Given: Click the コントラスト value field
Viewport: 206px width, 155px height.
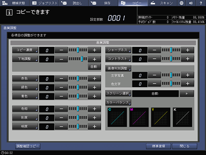Looking at the screenshot, I should (140, 59).
